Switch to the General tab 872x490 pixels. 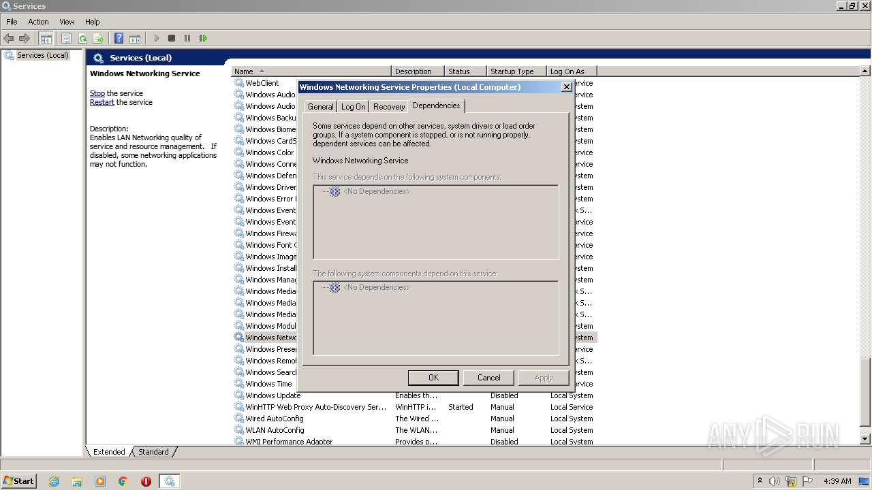320,107
